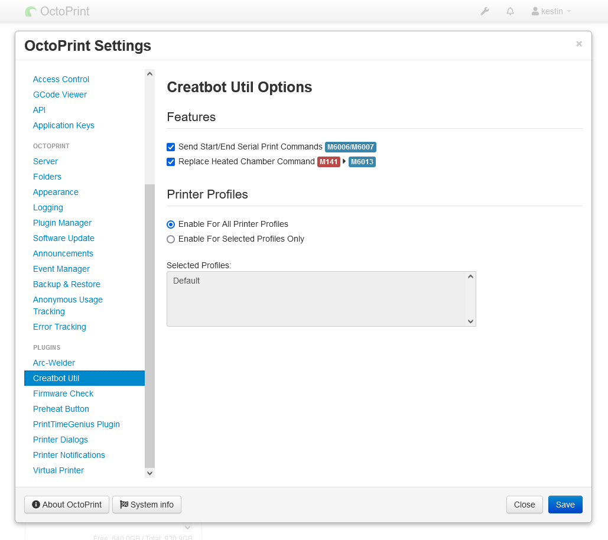
Task: Open Plugin Manager
Action: (62, 223)
